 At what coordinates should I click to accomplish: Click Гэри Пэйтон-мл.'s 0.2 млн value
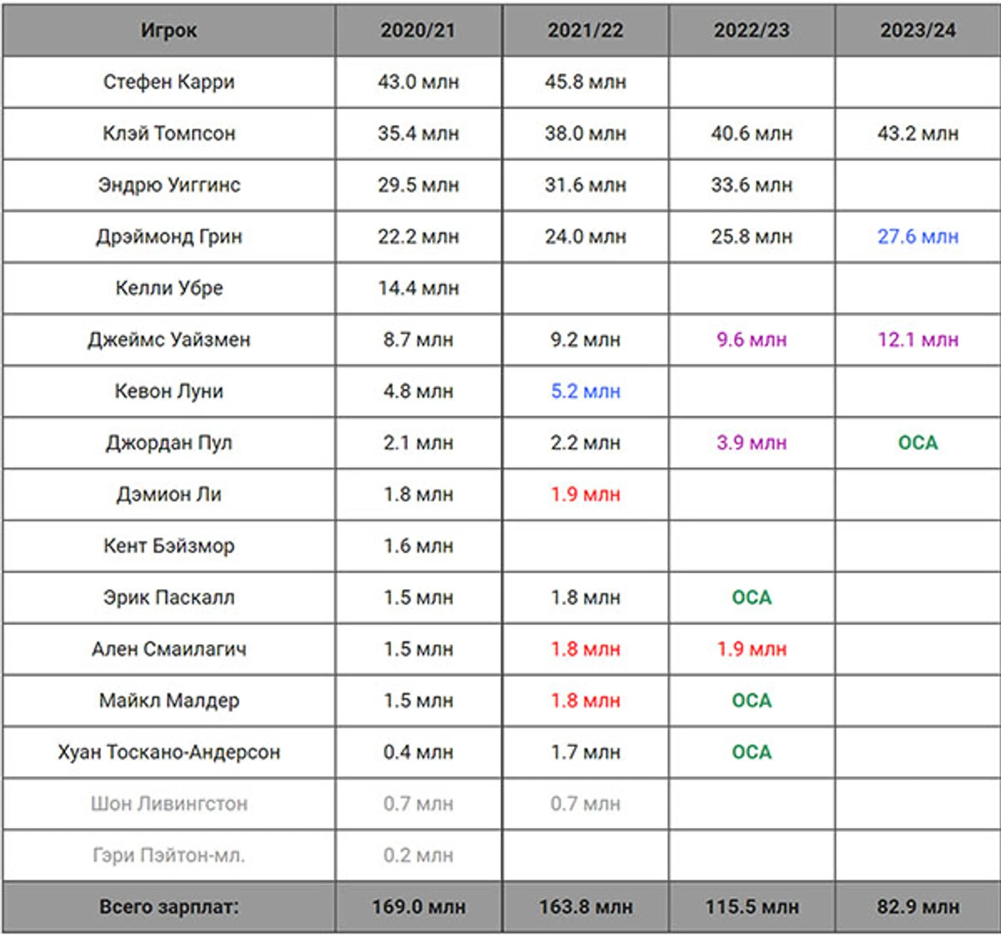[418, 855]
